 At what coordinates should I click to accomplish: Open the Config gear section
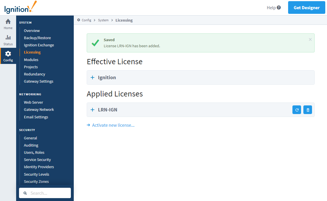(8, 56)
